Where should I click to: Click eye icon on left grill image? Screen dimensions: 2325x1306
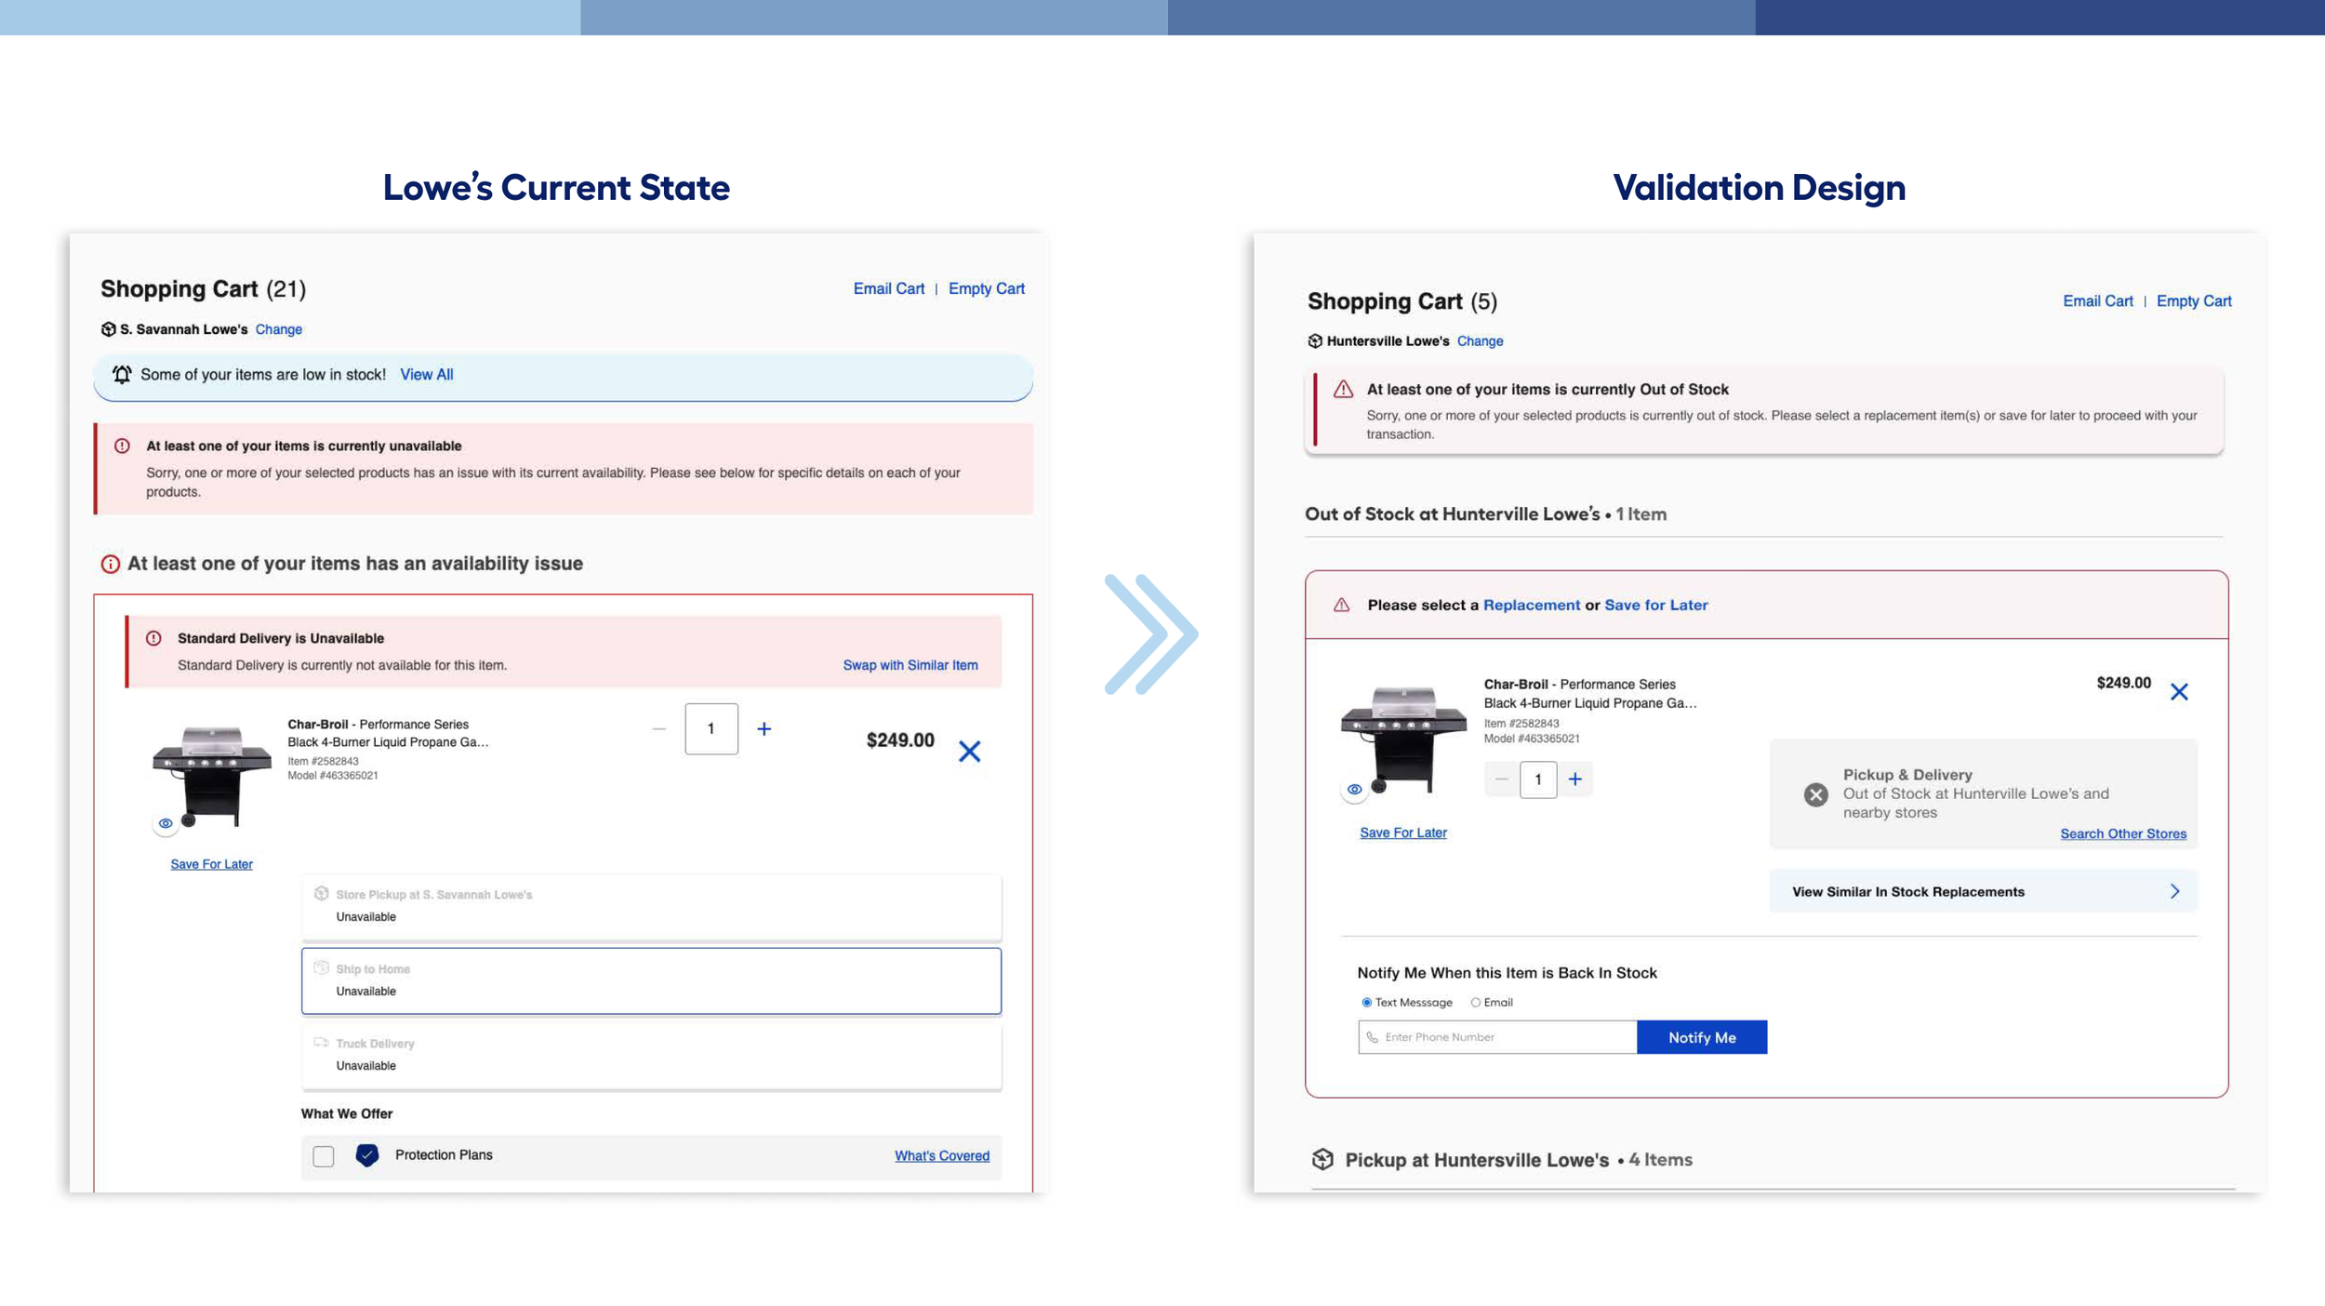(166, 823)
